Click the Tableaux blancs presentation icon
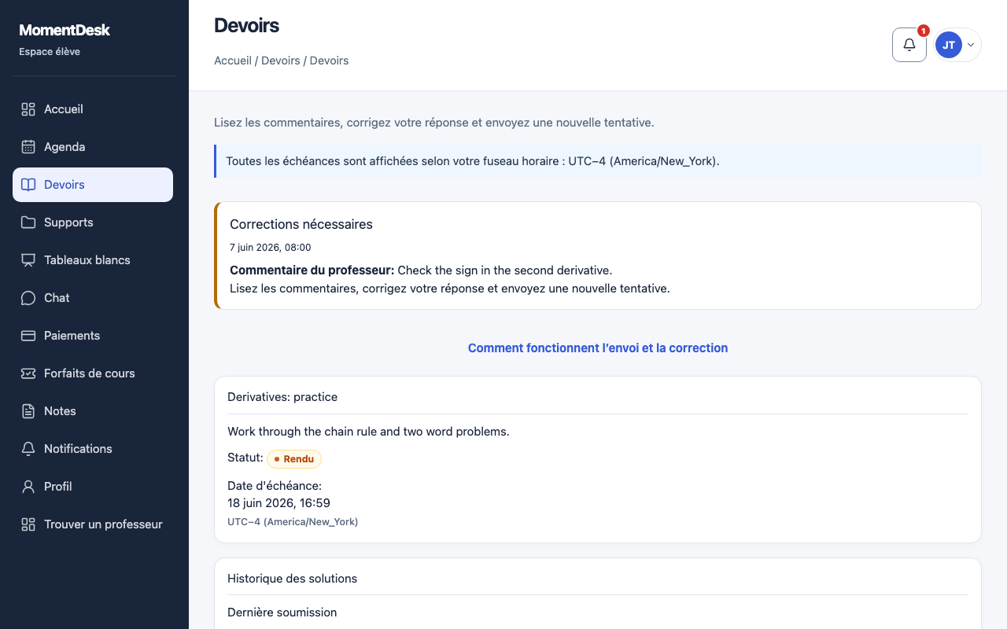Viewport: 1007px width, 629px height. pyautogui.click(x=28, y=260)
